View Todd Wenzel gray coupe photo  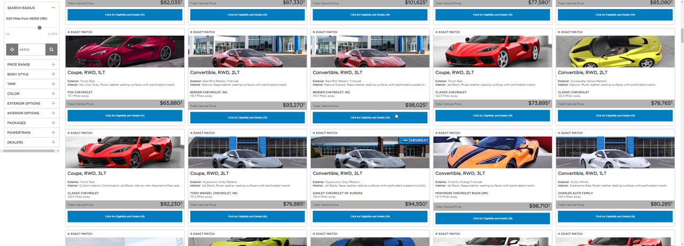click(x=247, y=153)
